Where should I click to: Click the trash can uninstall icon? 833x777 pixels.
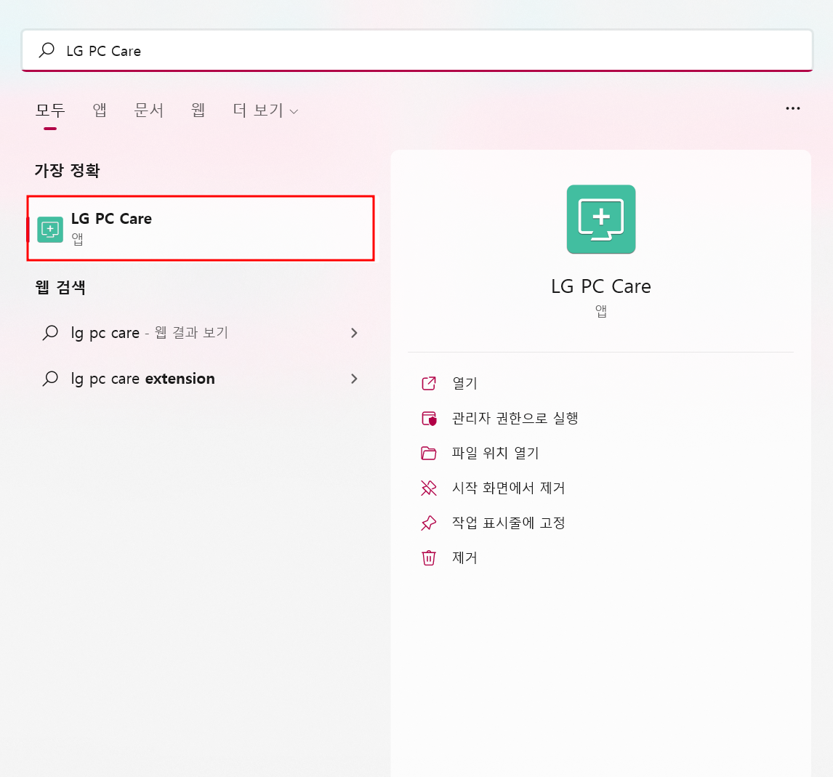[x=429, y=557]
